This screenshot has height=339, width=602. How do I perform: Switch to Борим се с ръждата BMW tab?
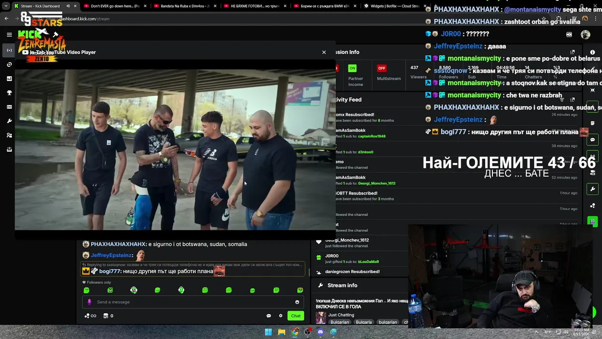coord(325,6)
